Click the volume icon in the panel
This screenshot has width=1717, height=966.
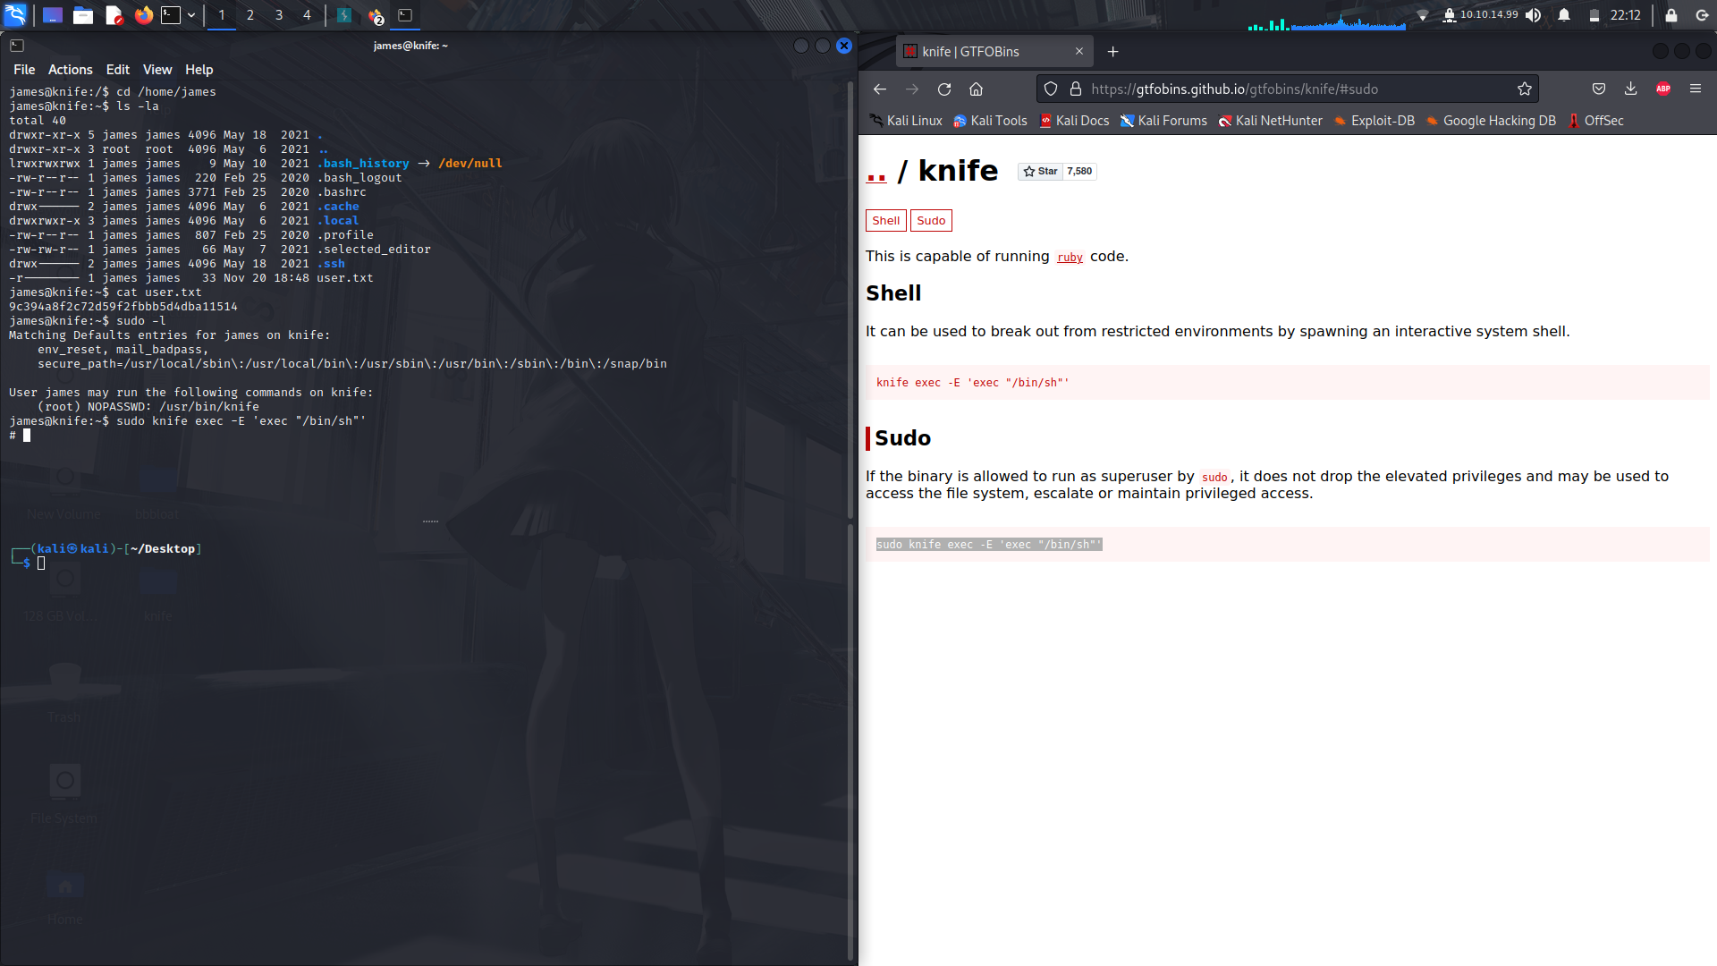click(1533, 15)
